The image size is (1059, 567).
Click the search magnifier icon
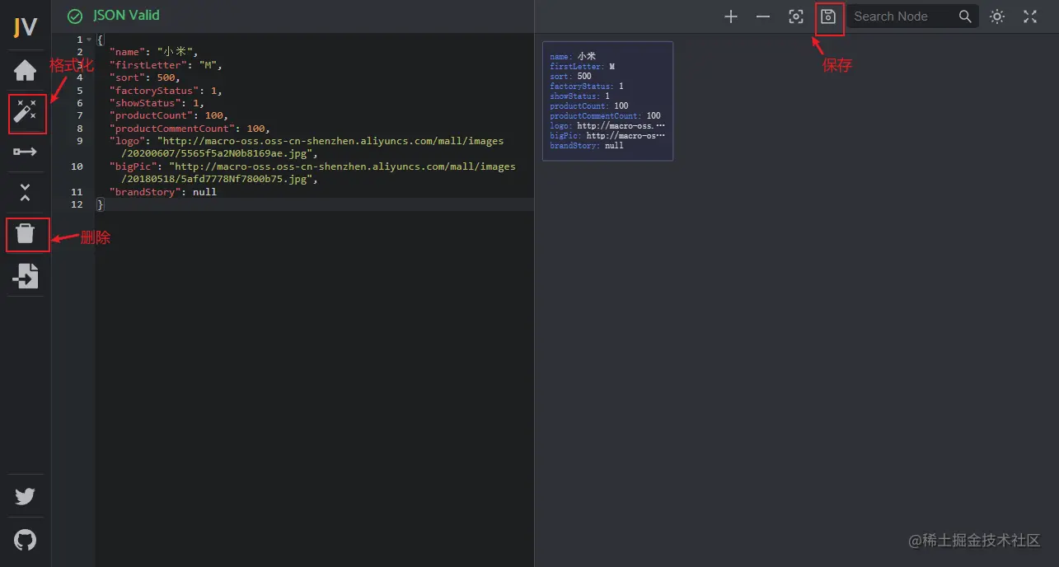[x=966, y=16]
